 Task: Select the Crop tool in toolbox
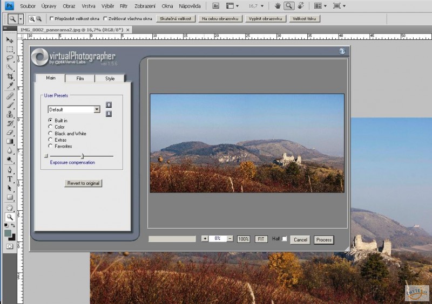10,77
